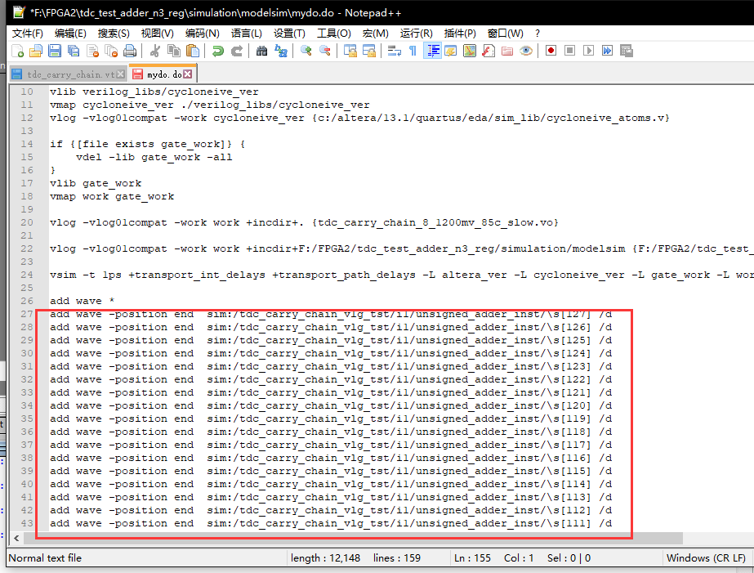Click Windows (CR LF) in the status bar
The width and height of the screenshot is (754, 573).
click(x=706, y=557)
